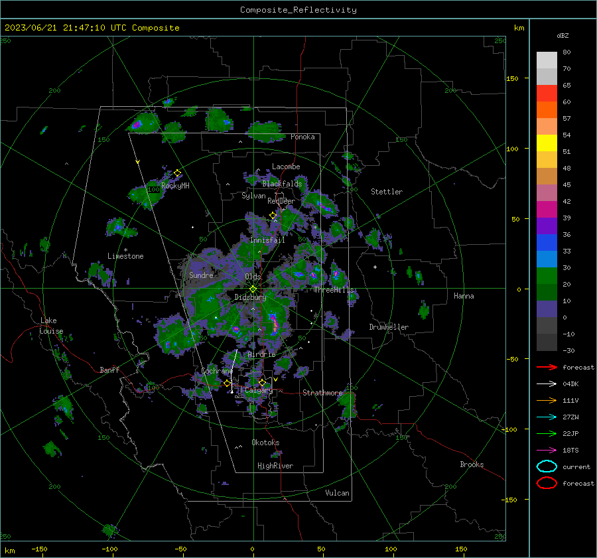Click the Sylvan map label

point(253,196)
